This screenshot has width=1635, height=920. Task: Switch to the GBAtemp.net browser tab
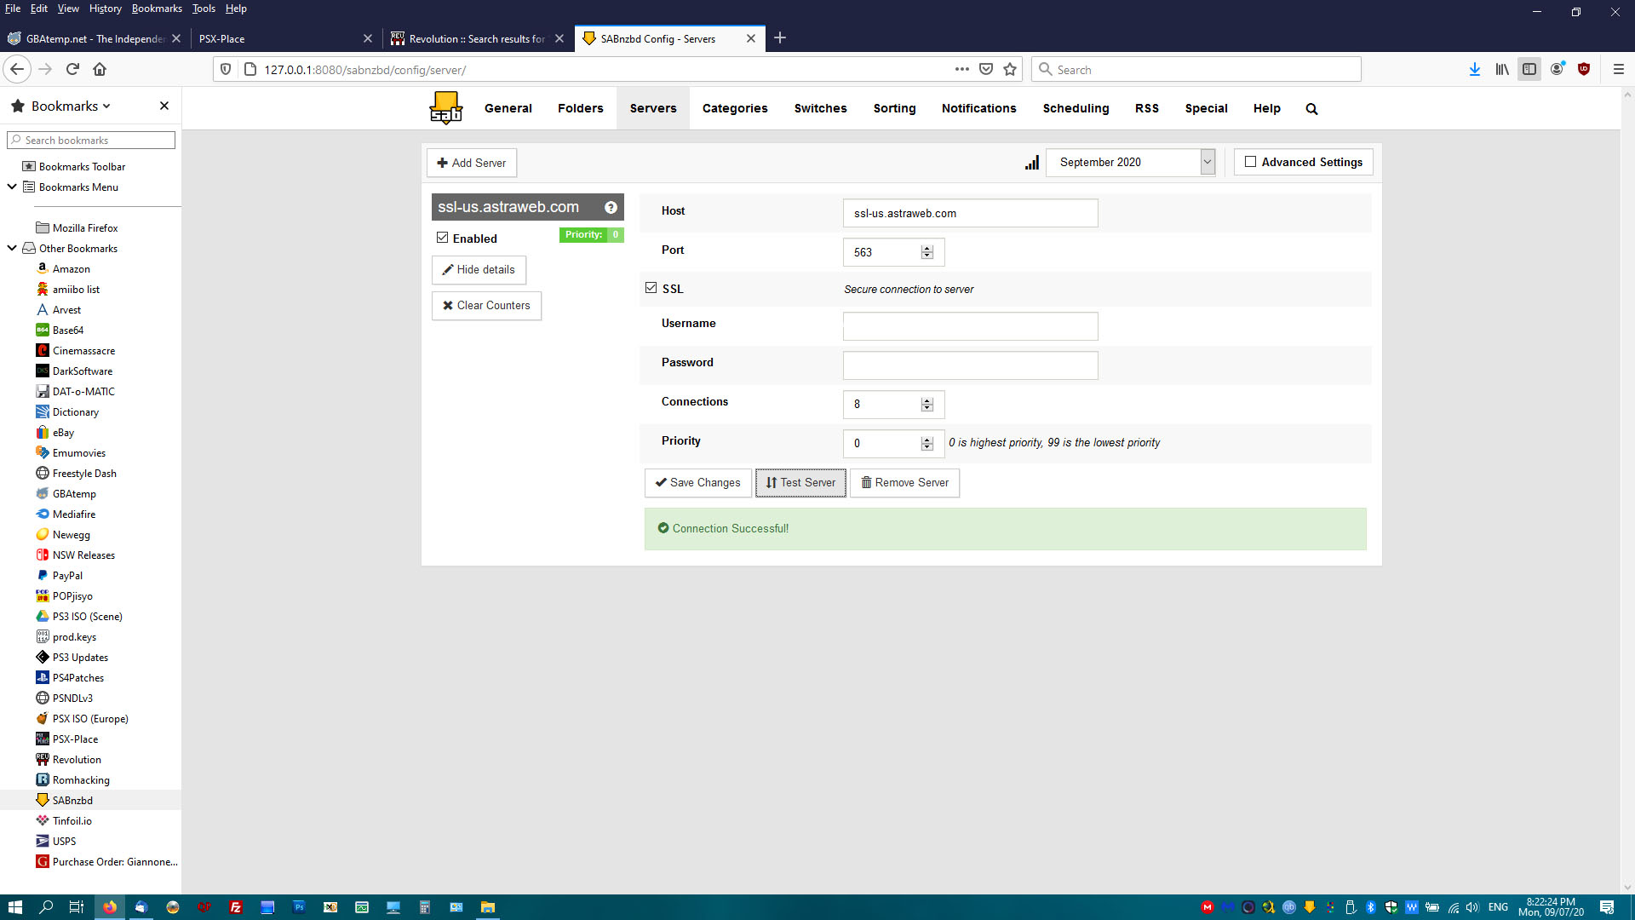pyautogui.click(x=94, y=38)
